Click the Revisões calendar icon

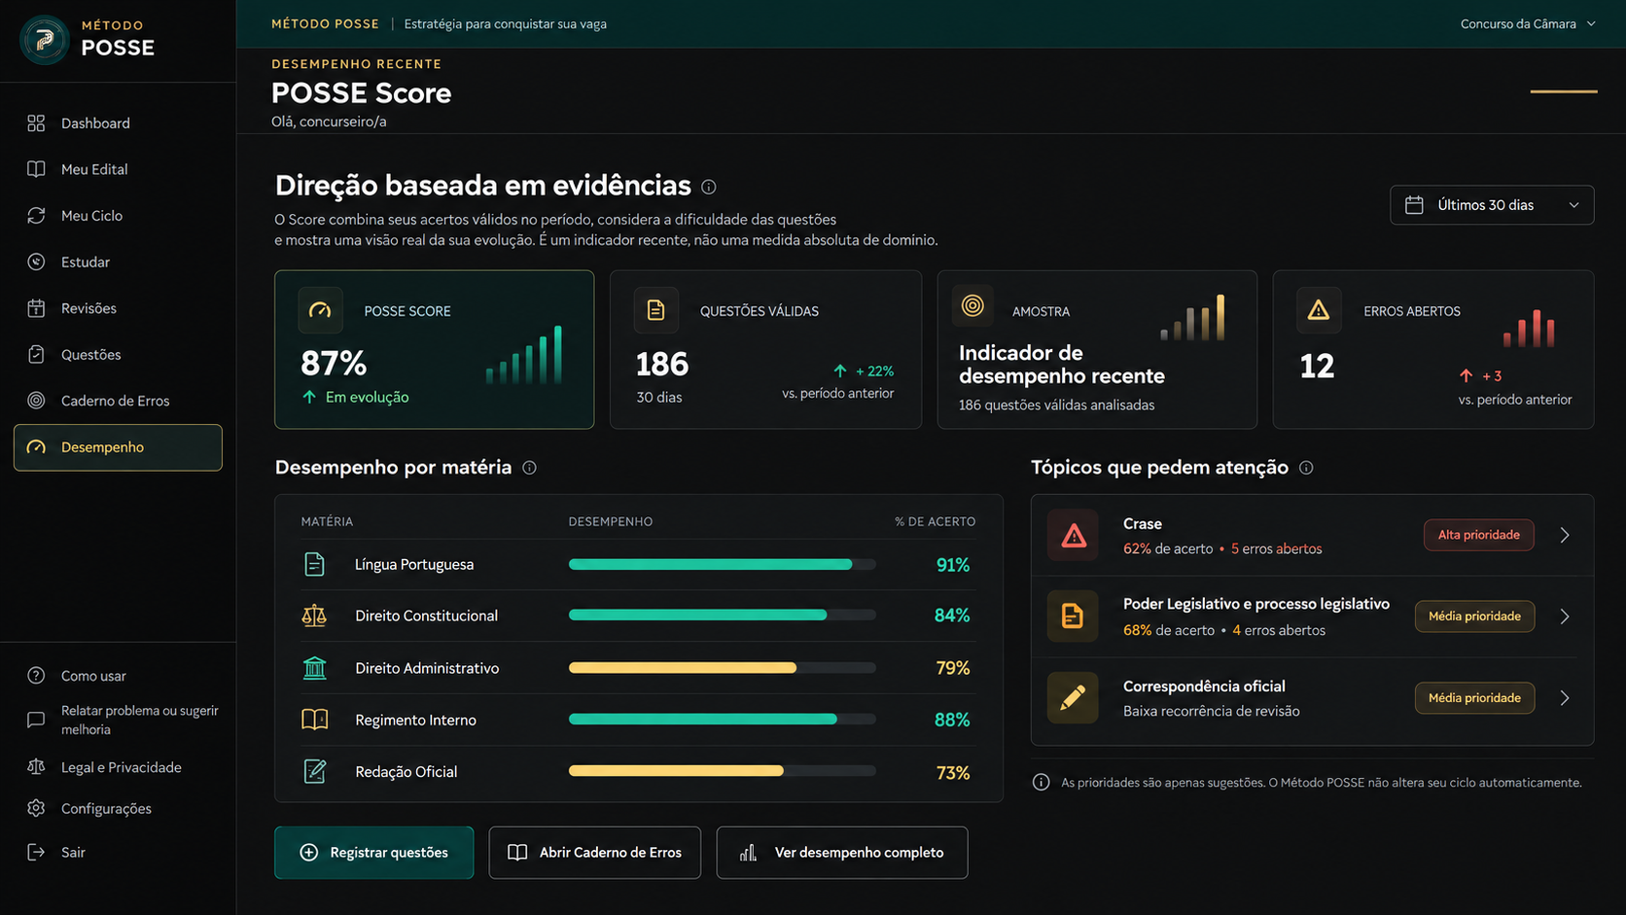tap(36, 308)
